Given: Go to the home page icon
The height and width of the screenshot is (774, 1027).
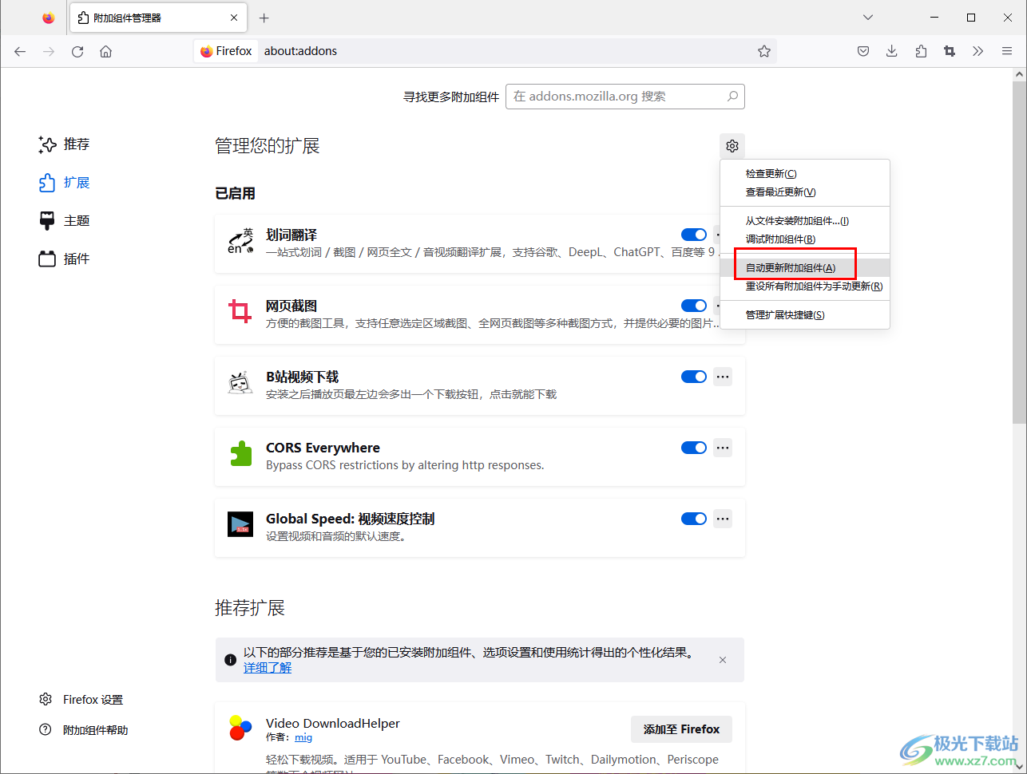Looking at the screenshot, I should [x=105, y=51].
